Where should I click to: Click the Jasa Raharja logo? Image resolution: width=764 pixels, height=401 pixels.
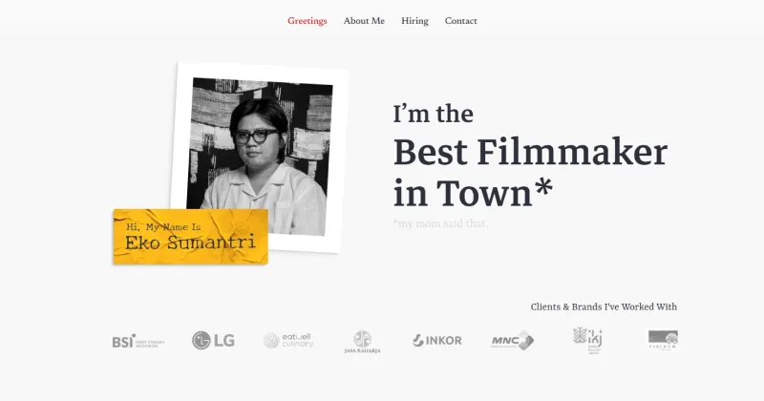[x=362, y=342]
